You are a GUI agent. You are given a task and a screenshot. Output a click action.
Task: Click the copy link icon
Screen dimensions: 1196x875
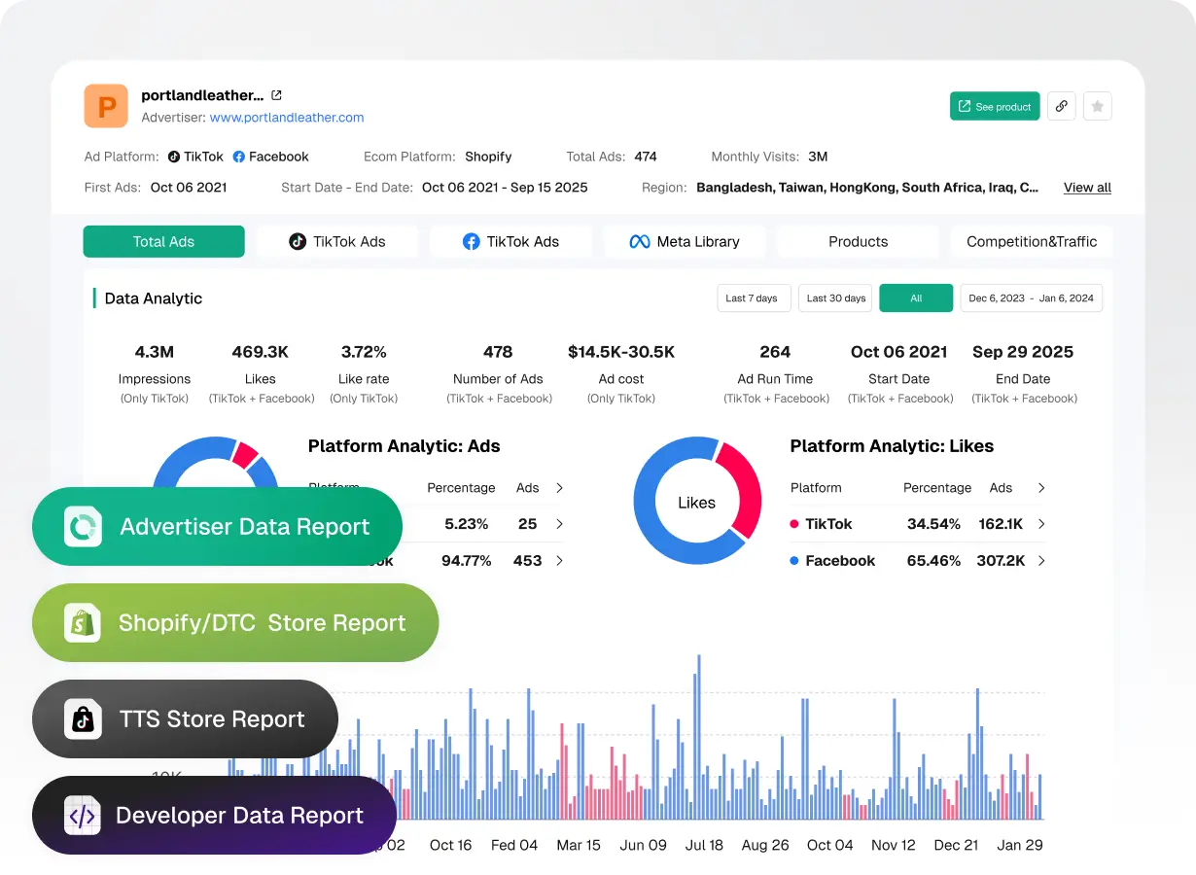point(1061,106)
